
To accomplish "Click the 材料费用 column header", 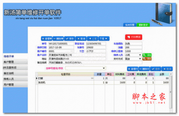I will pos(120,74).
